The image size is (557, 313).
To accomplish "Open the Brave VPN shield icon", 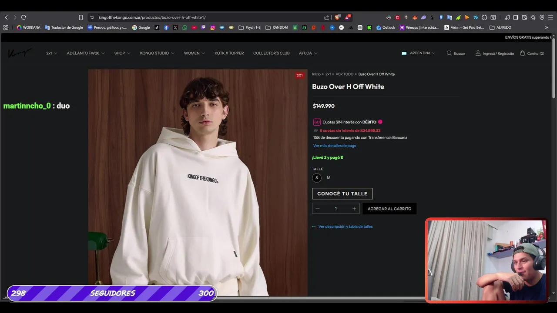I will pos(542,17).
